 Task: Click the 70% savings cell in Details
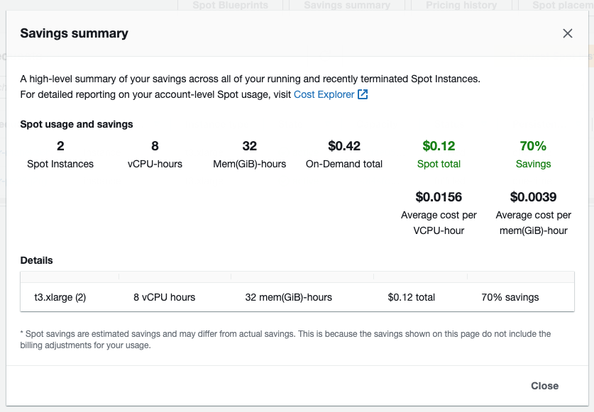510,297
